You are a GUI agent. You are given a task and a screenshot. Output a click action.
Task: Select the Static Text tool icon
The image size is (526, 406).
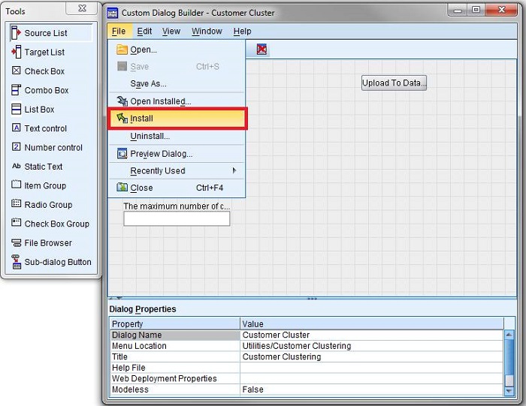click(x=16, y=166)
